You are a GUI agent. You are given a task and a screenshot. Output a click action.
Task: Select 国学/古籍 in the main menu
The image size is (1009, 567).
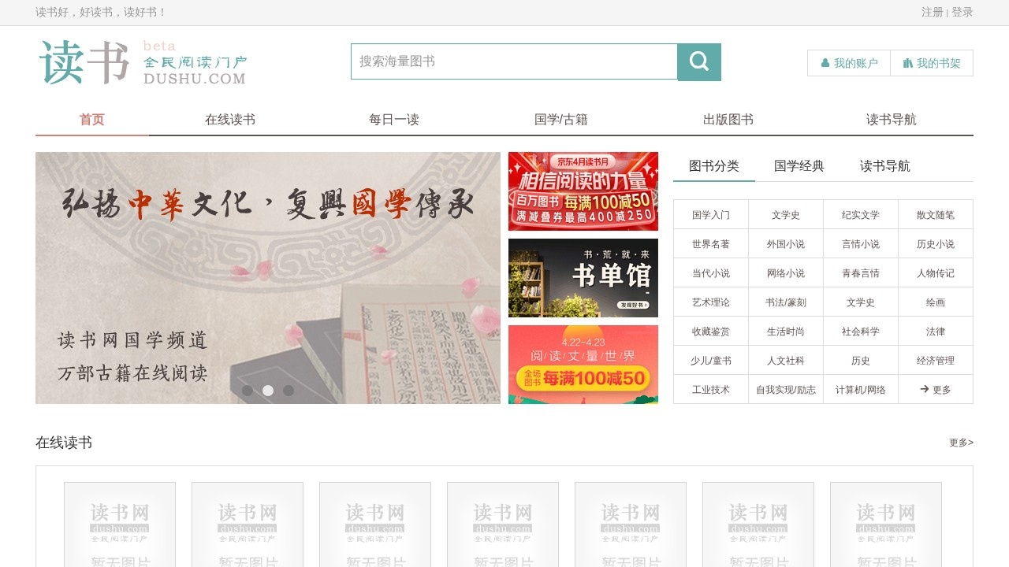tap(561, 120)
